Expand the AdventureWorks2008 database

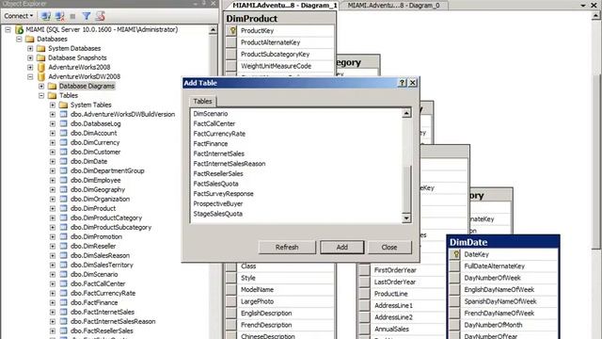[30, 67]
